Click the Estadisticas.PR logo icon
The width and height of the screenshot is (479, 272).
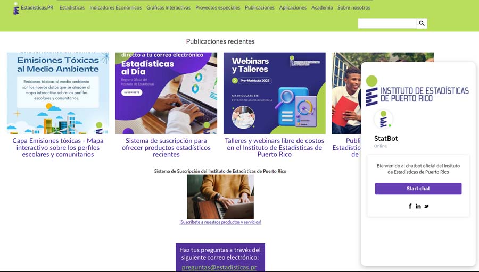[16, 8]
